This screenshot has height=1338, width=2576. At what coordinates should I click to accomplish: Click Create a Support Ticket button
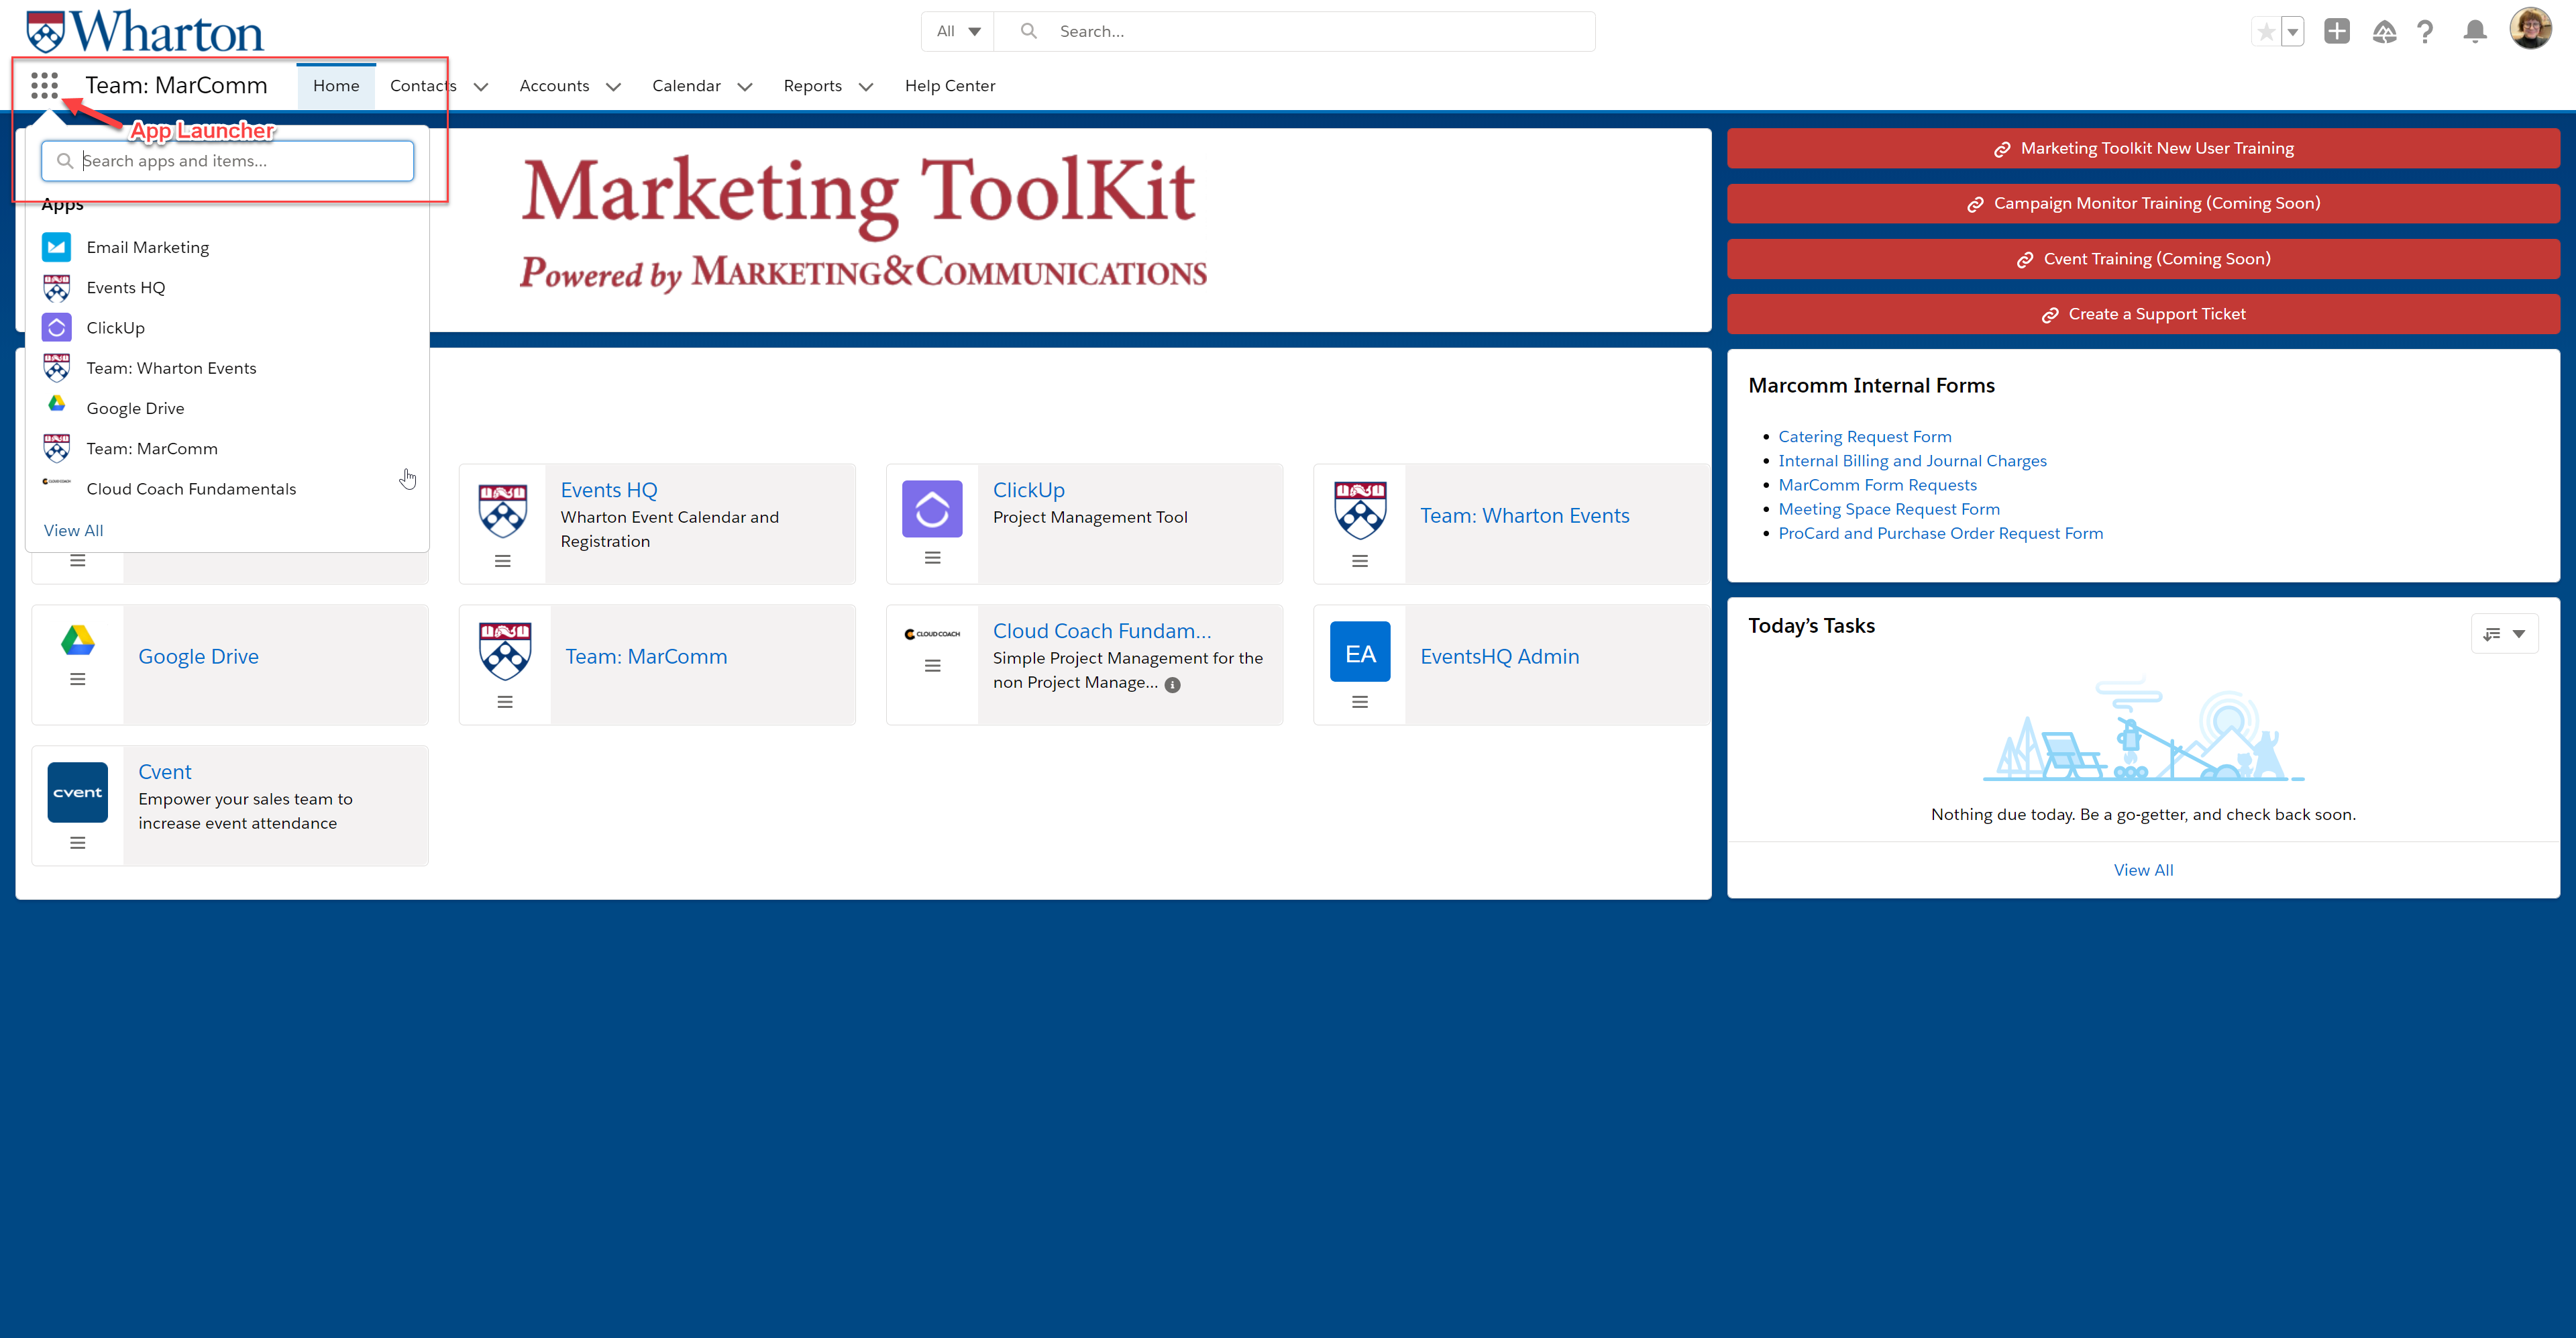[x=2143, y=314]
